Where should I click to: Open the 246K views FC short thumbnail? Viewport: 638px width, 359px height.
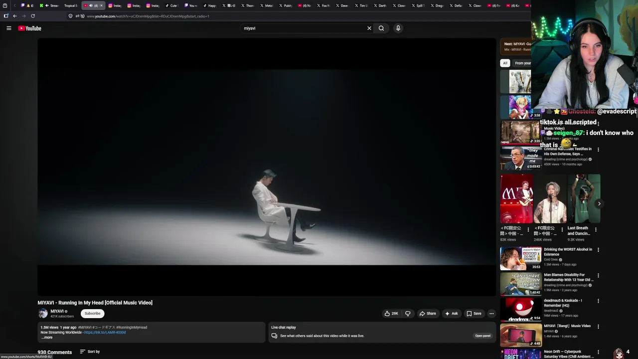click(x=550, y=198)
